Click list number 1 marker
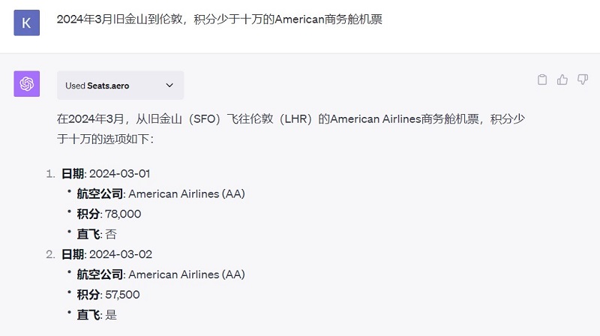 pos(50,174)
